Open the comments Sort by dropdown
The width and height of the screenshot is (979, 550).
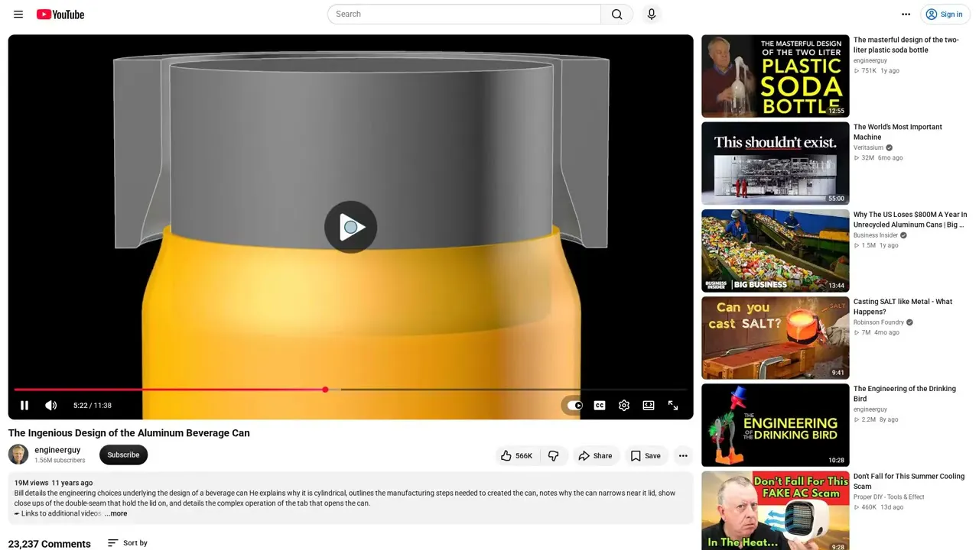coord(128,543)
